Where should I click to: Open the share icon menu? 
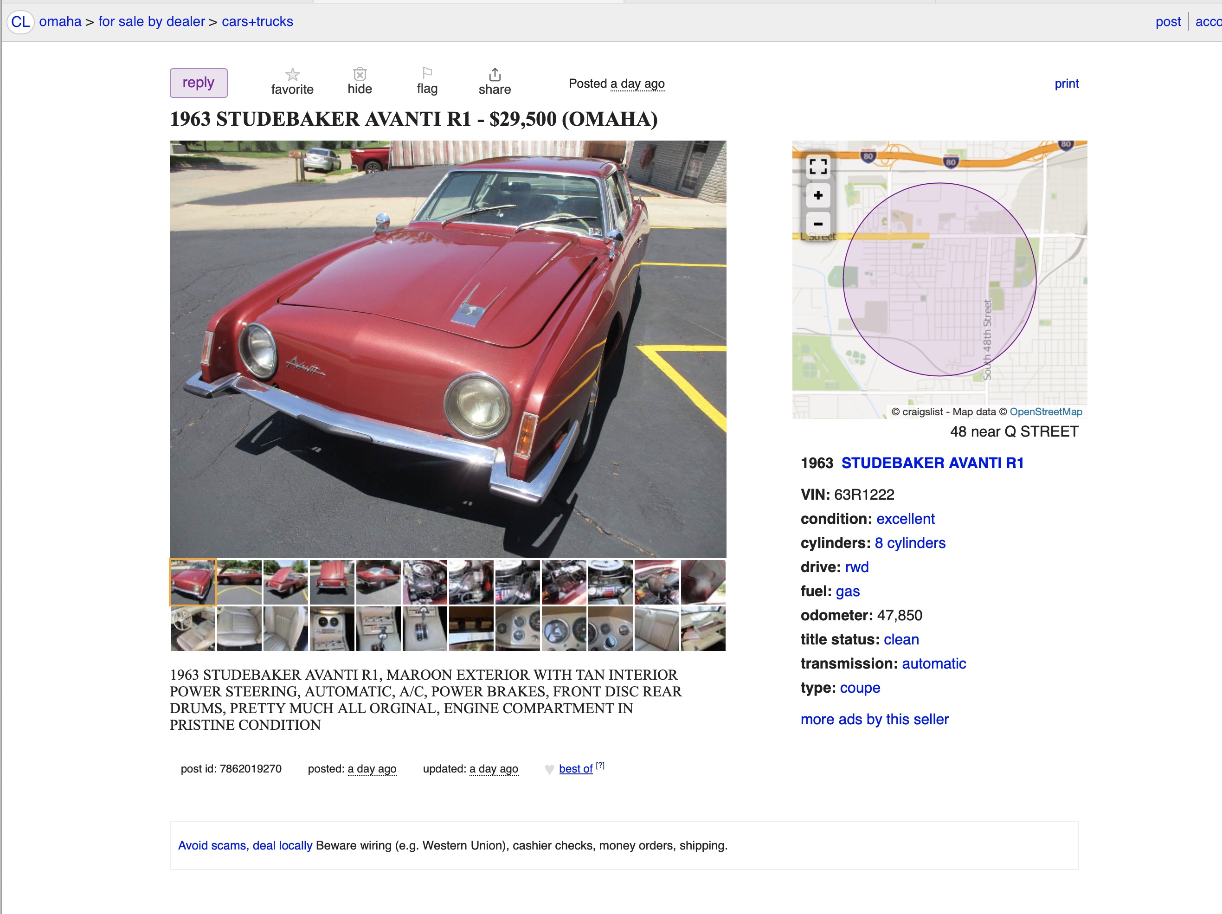pos(495,74)
